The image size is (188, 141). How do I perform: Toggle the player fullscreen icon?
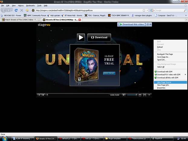(x=144, y=95)
